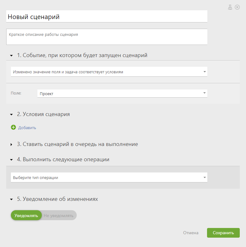Collapse section 5 notification triangle
This screenshot has width=246, height=247.
[x=11, y=199]
